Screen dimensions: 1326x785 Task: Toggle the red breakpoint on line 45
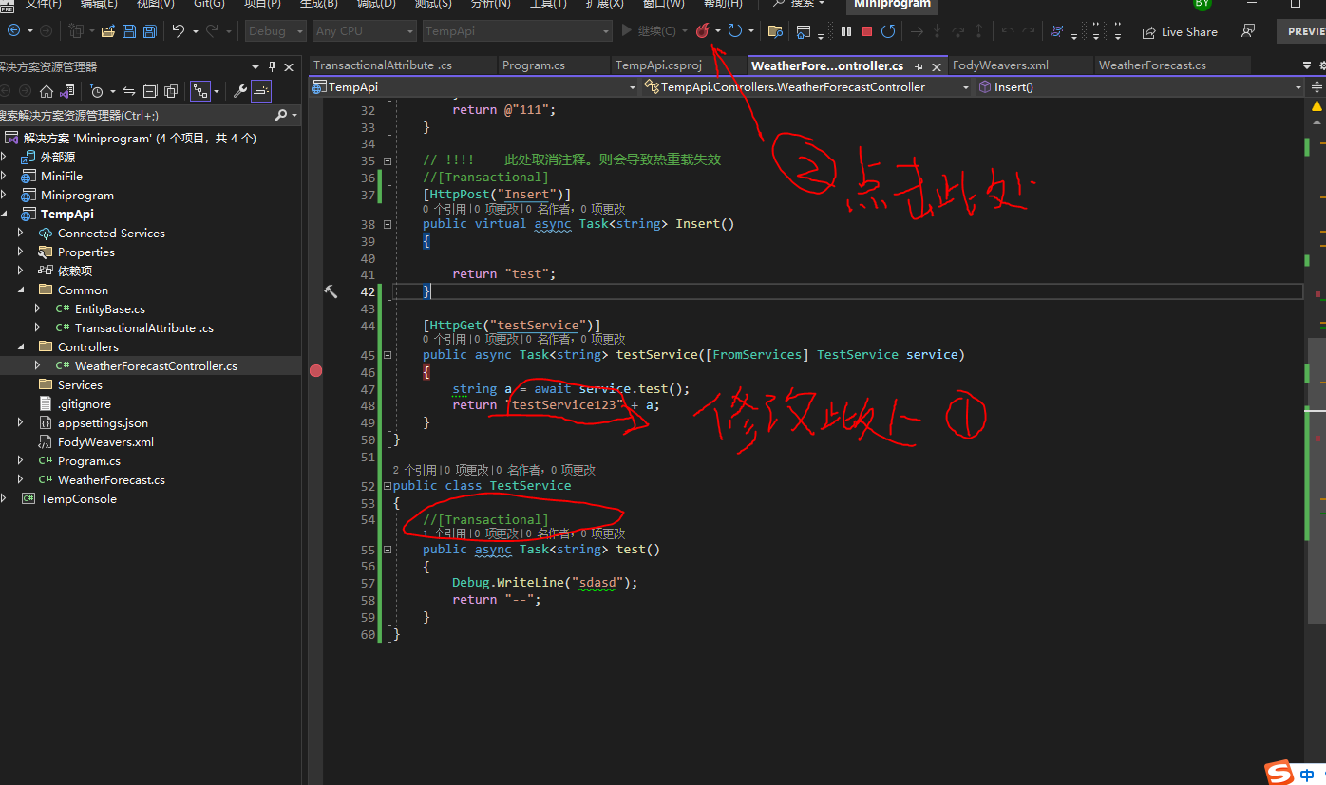pos(316,370)
